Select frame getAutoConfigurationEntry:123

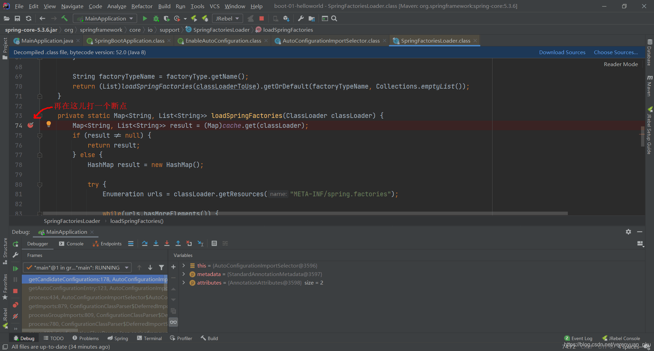[95, 288]
